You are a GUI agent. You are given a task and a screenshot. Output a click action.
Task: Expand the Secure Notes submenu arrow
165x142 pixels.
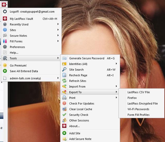(x=58, y=35)
